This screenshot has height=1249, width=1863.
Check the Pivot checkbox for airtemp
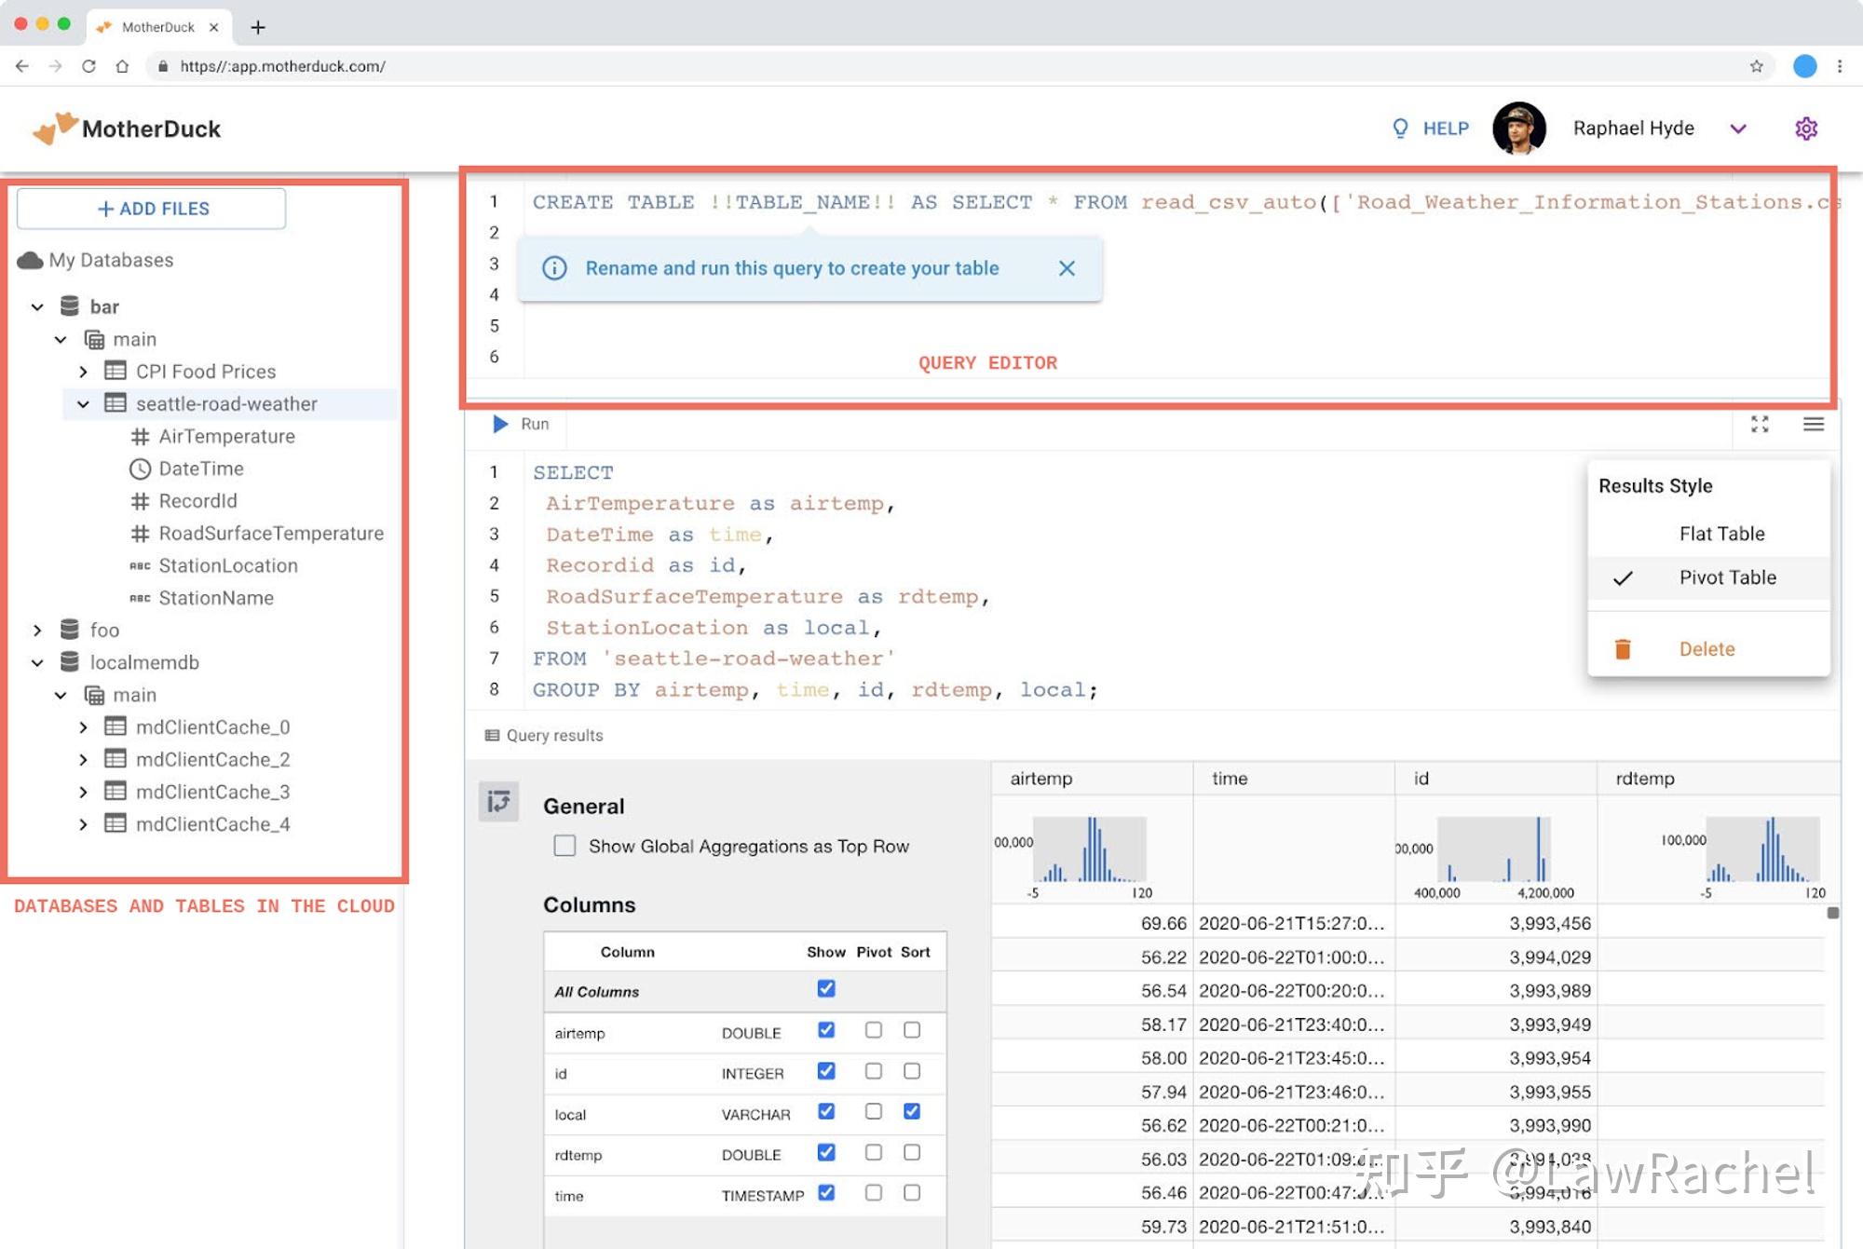coord(873,1030)
